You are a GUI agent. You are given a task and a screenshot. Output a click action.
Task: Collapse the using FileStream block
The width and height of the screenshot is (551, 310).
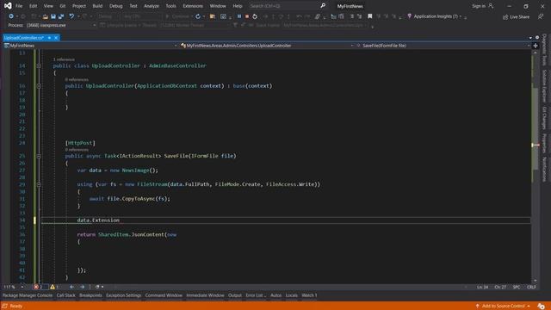click(39, 184)
